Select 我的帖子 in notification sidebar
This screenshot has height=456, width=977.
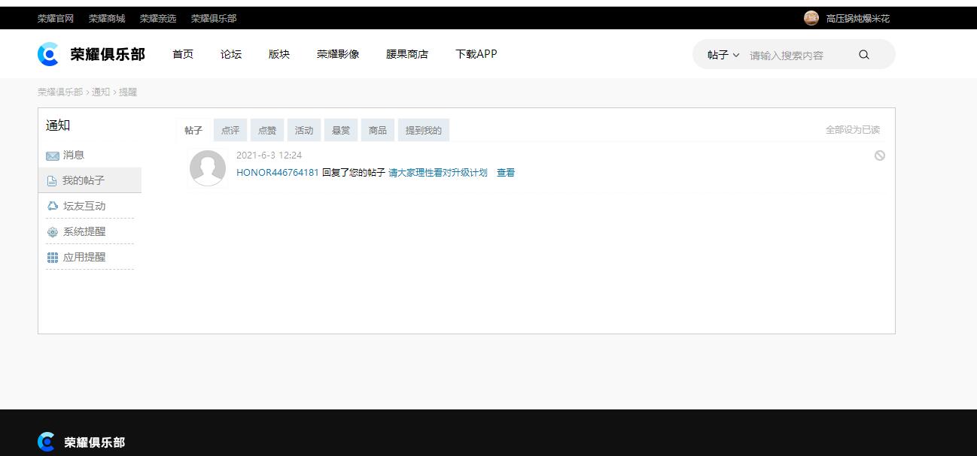click(90, 180)
